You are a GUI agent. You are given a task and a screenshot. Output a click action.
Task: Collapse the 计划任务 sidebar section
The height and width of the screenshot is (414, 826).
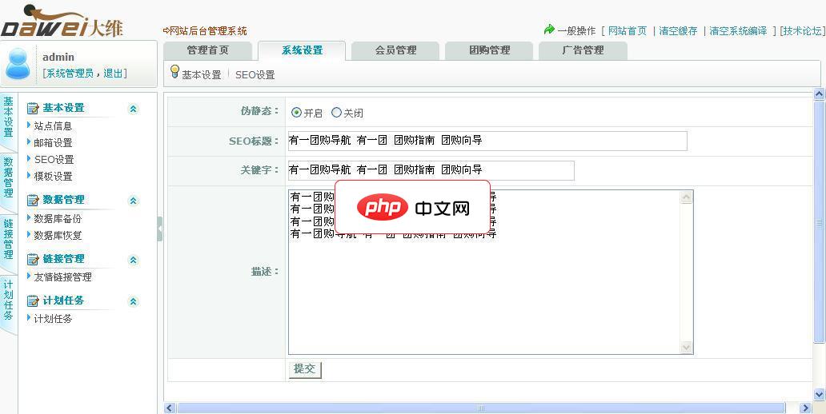pyautogui.click(x=134, y=301)
